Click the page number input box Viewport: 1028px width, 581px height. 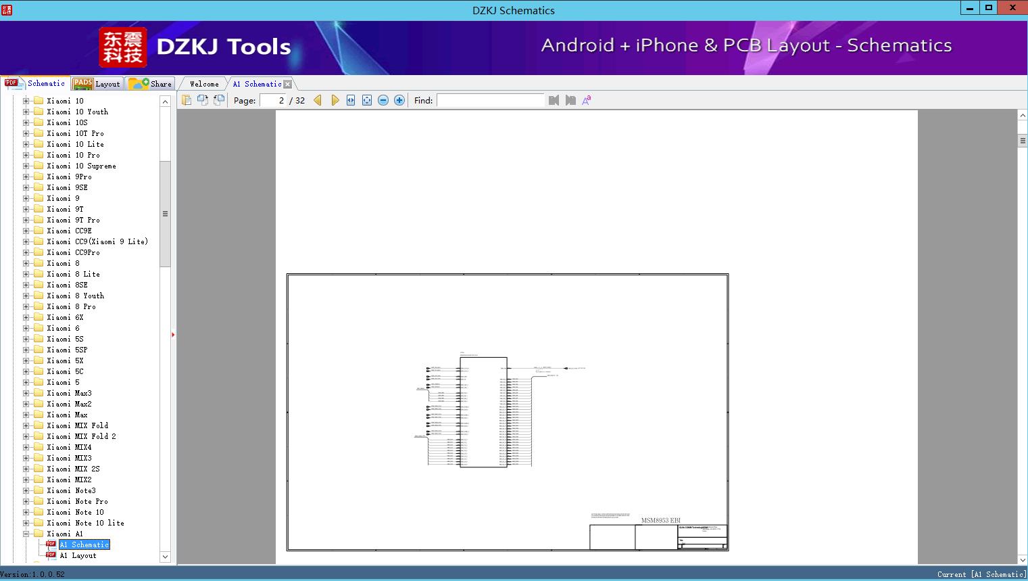273,100
